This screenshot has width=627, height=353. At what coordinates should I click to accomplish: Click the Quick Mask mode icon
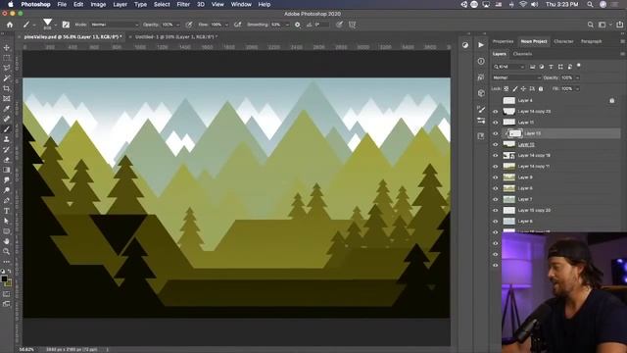(7, 294)
